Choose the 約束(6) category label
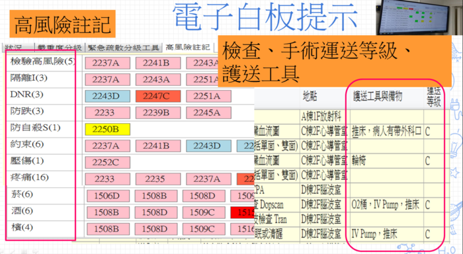 click(27, 144)
